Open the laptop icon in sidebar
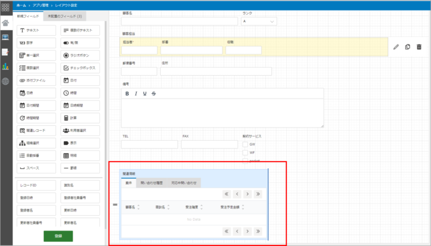Screen dimensions: 431x246 coord(6,37)
